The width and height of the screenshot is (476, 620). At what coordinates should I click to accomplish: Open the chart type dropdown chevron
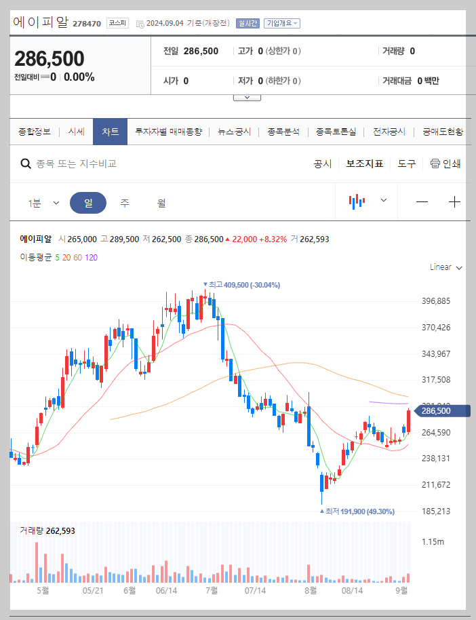coord(382,201)
